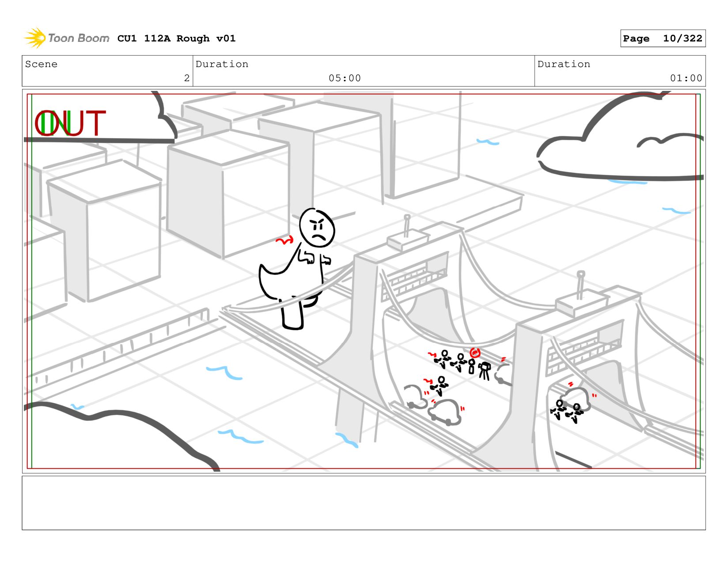Select scene number '2'

click(187, 78)
